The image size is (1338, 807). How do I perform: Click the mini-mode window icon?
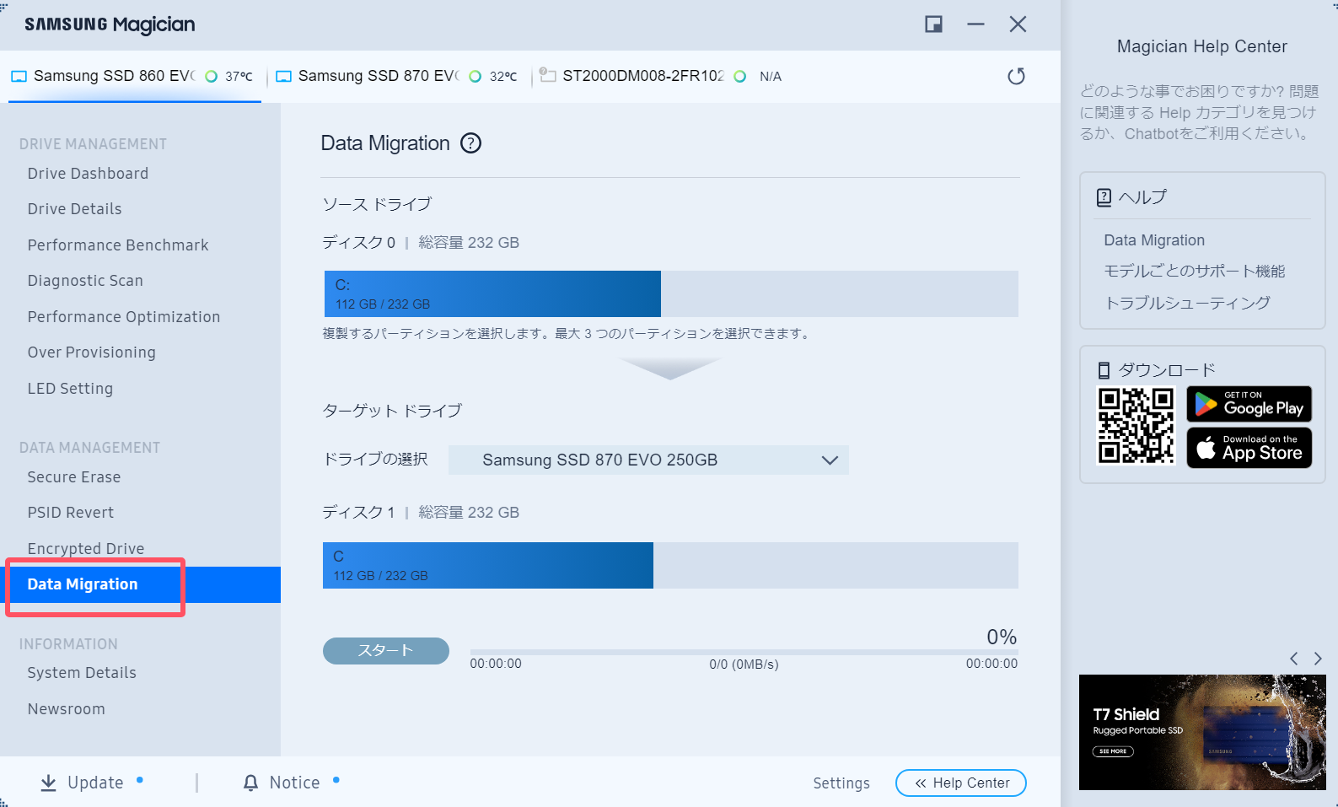[933, 24]
